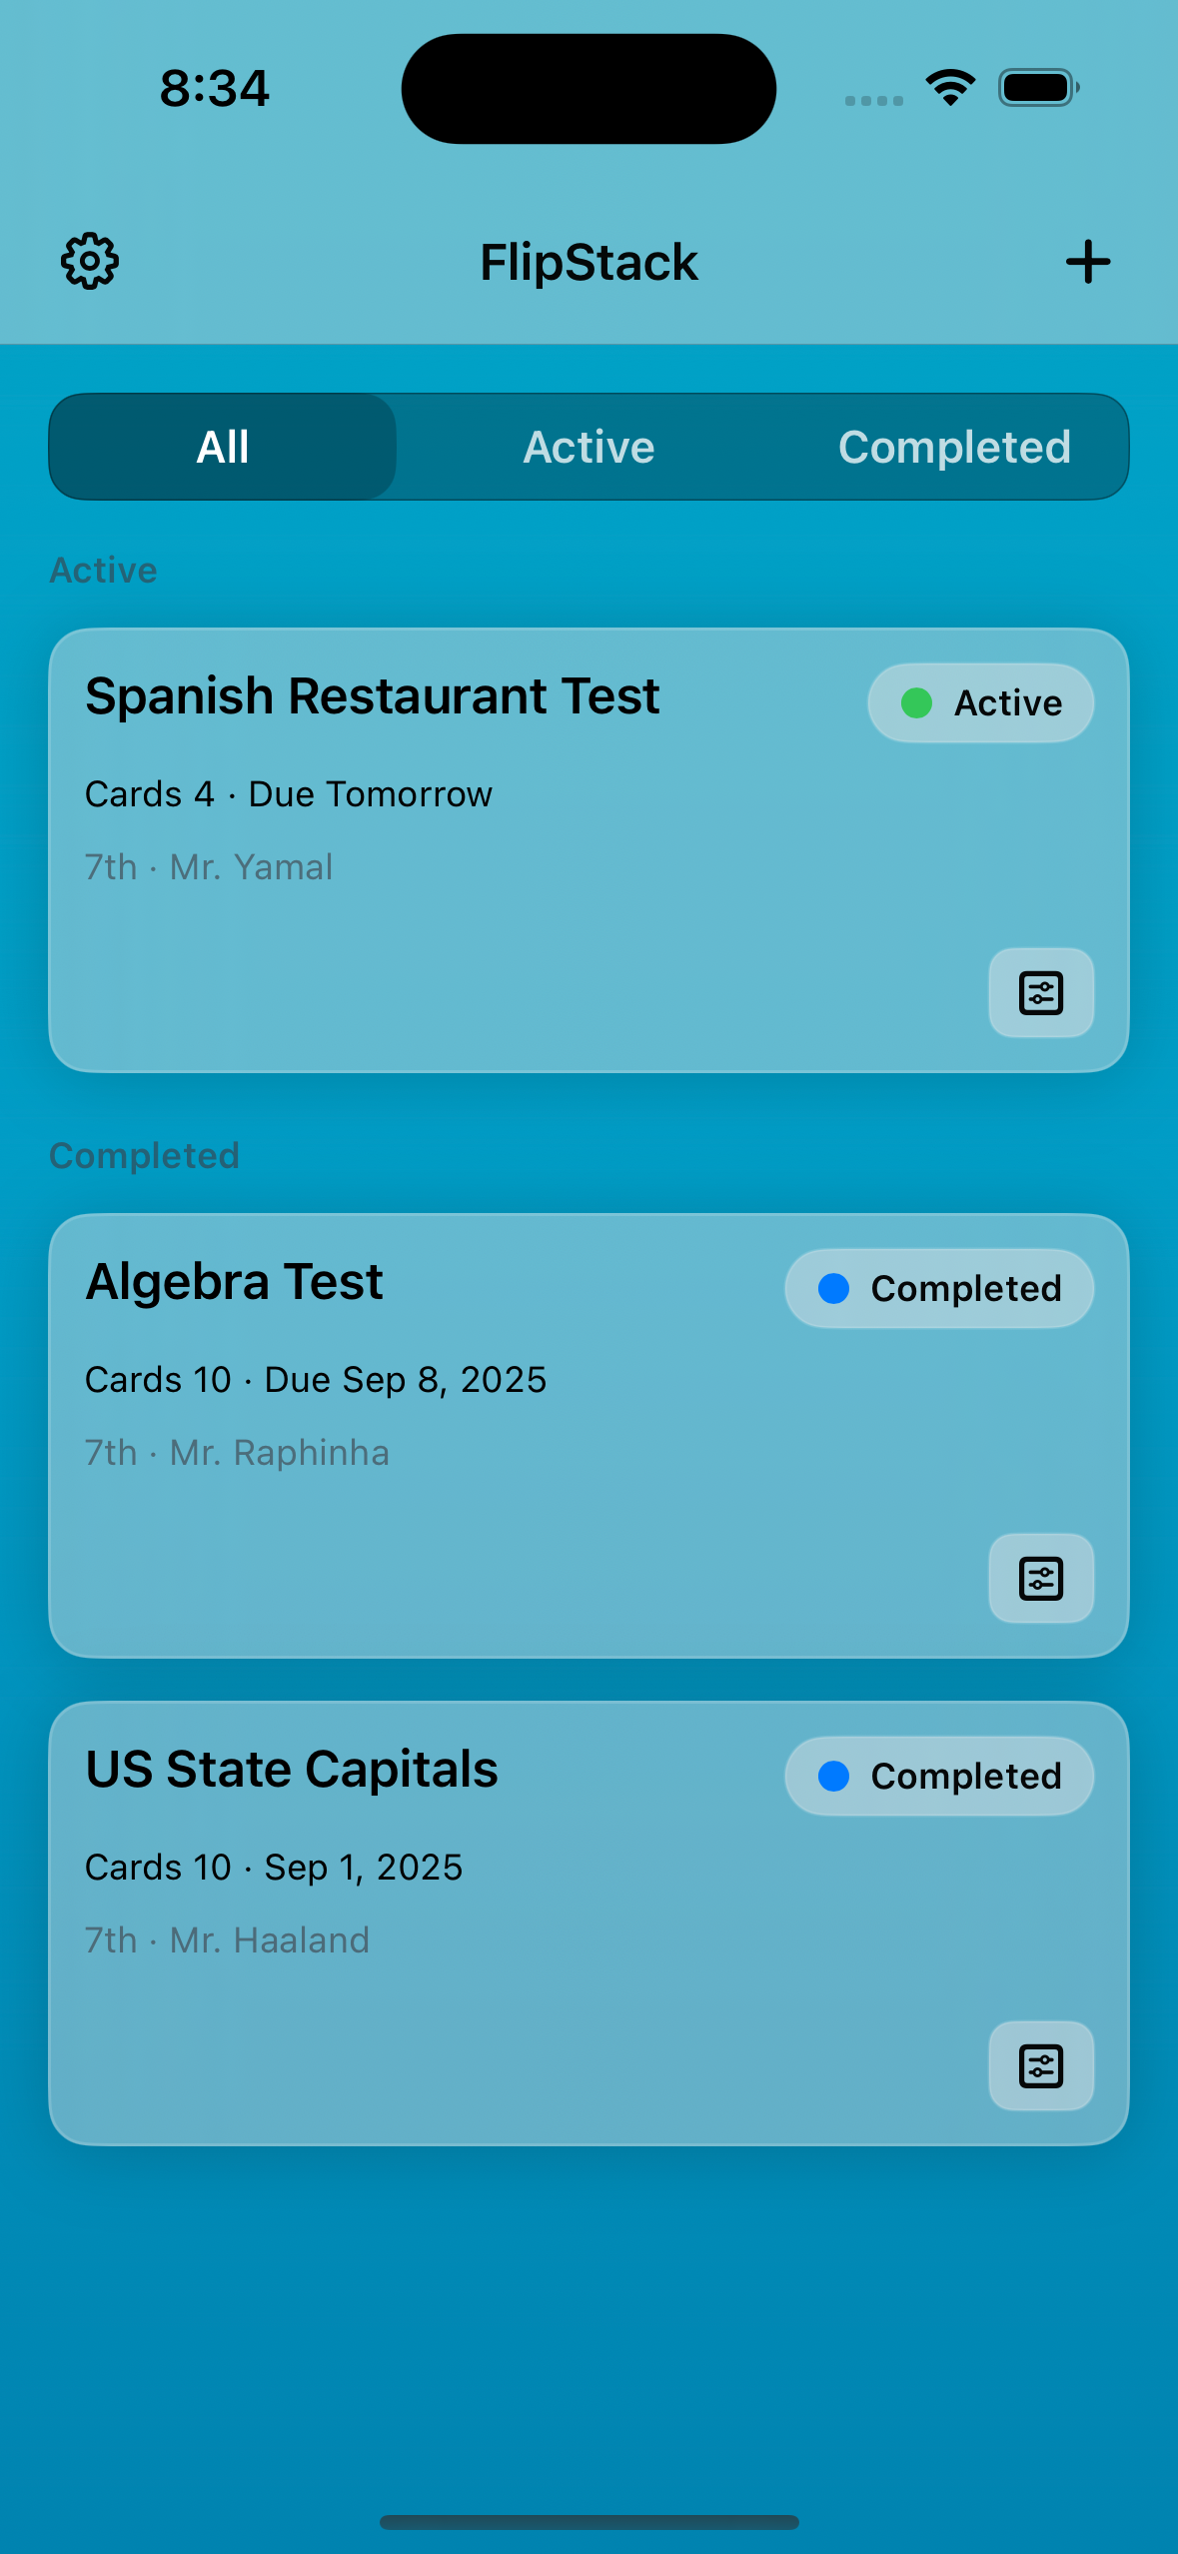The width and height of the screenshot is (1178, 2554).
Task: Toggle the Active status badge on Spanish card
Action: 980,703
